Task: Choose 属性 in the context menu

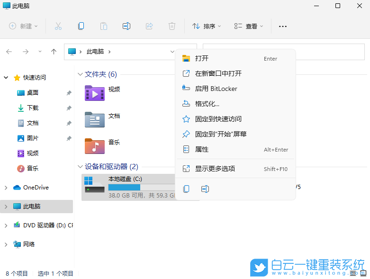Action: click(x=236, y=149)
